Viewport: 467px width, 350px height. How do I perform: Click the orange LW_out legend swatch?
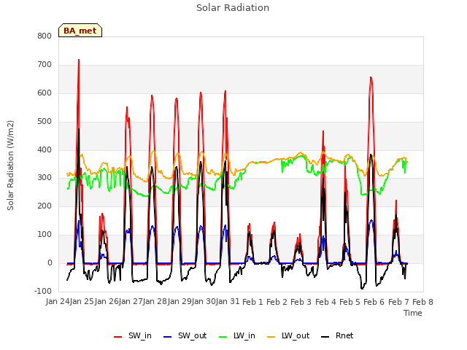click(271, 337)
